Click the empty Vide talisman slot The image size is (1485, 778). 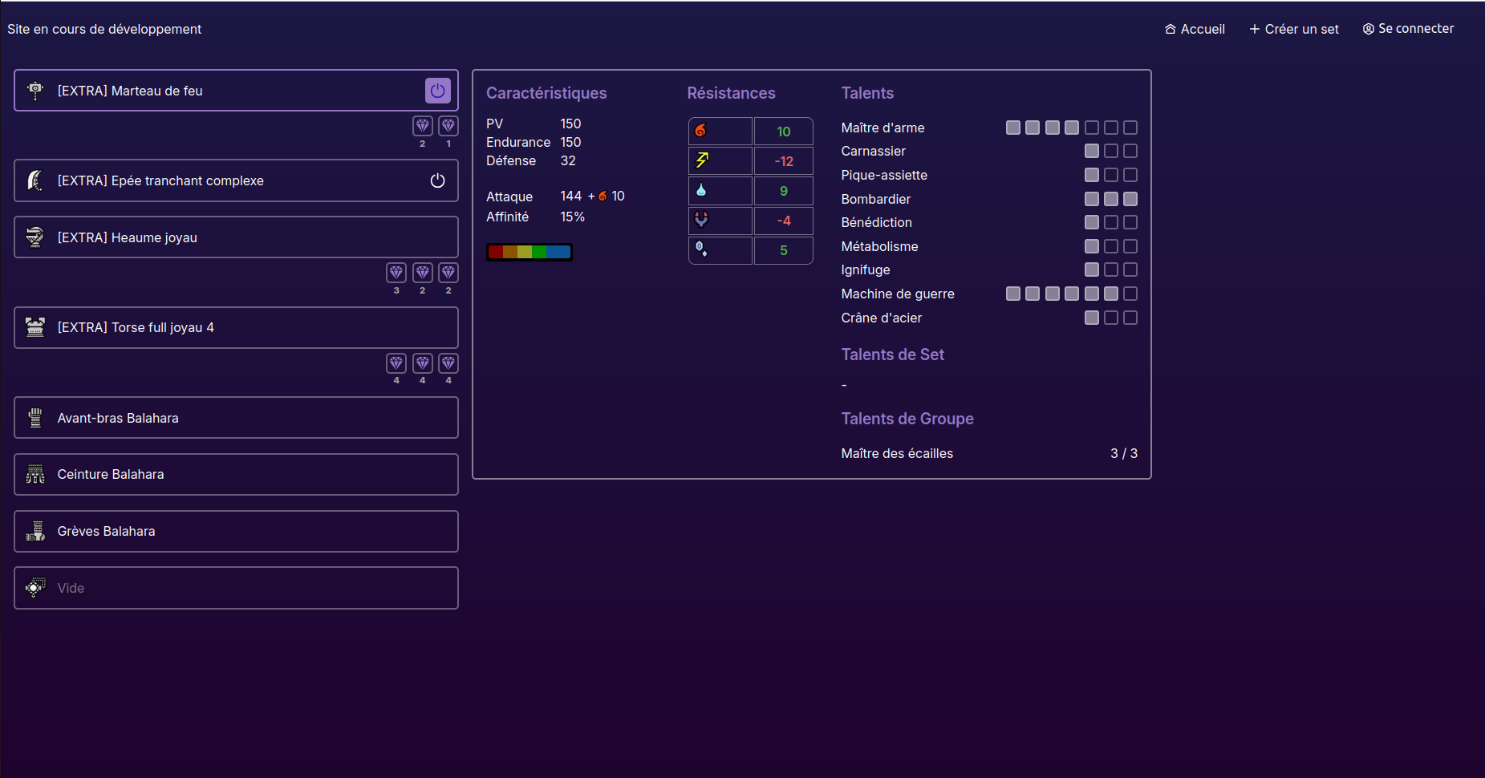(236, 587)
